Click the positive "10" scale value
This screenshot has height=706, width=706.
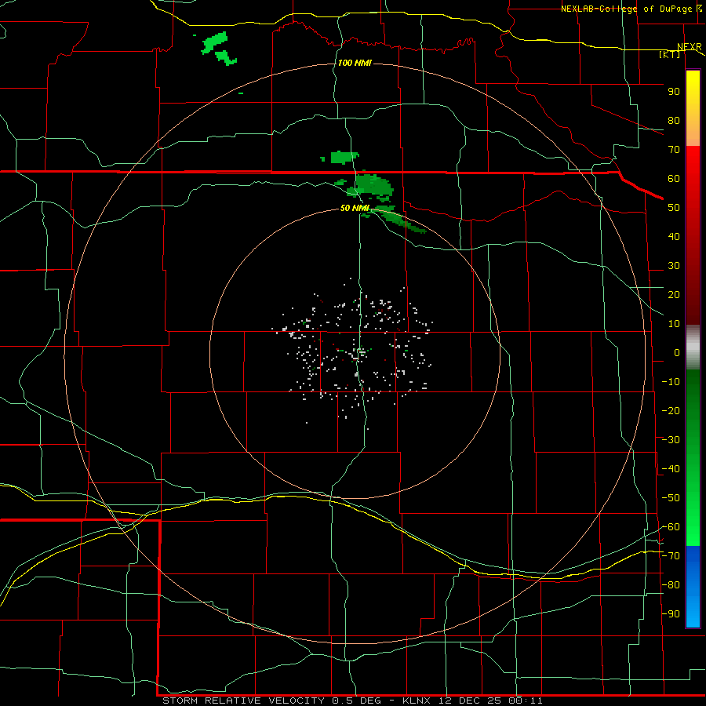674,324
